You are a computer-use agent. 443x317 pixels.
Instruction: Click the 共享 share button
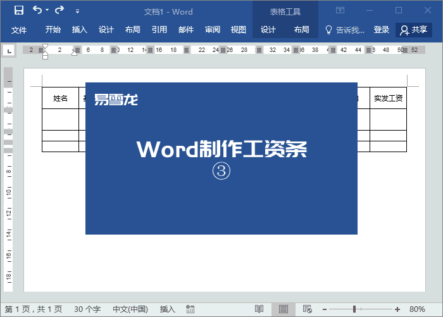(414, 30)
